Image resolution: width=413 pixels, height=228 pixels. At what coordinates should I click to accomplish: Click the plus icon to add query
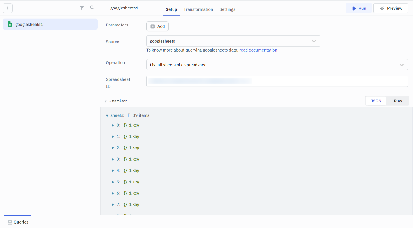tap(8, 8)
